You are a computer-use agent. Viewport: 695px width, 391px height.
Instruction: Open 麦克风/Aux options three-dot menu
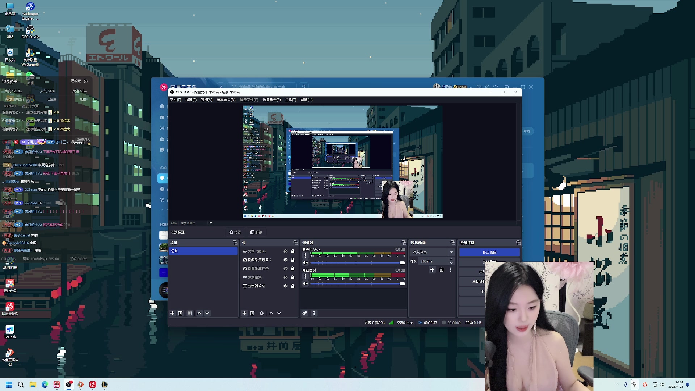point(306,256)
